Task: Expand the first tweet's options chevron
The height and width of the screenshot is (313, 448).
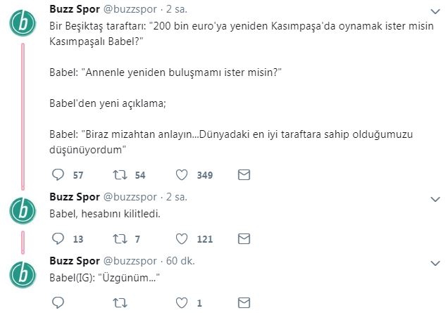Action: coord(437,10)
